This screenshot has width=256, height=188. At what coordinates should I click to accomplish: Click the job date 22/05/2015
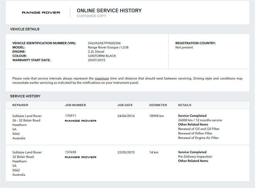tap(126, 152)
